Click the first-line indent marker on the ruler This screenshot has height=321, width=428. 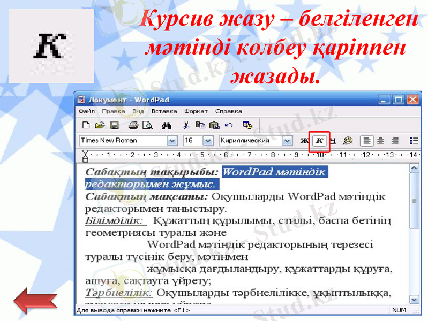(85, 151)
